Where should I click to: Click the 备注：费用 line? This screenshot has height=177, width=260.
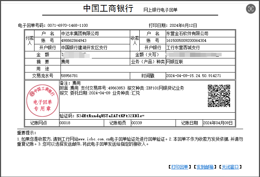click(70, 83)
